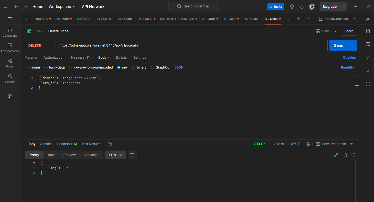Click the Send button

coord(339,45)
